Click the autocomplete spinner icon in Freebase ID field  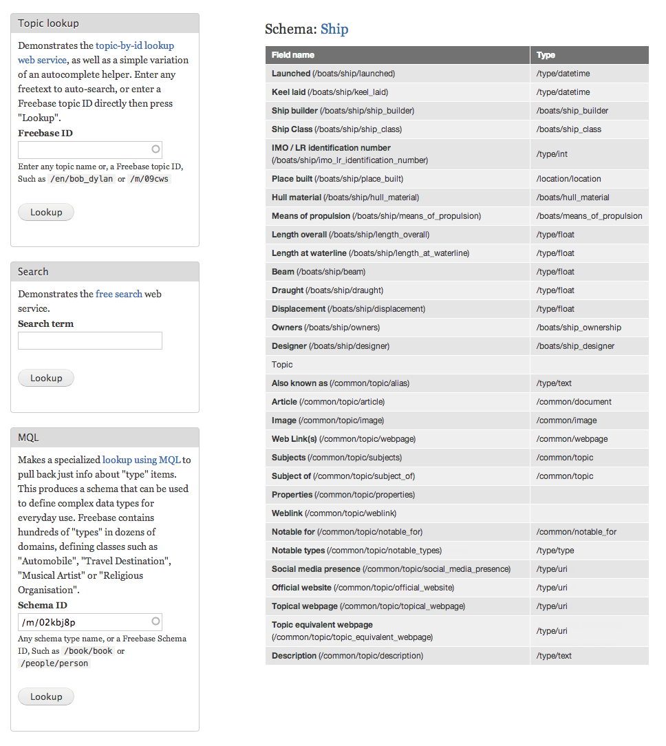pyautogui.click(x=155, y=149)
